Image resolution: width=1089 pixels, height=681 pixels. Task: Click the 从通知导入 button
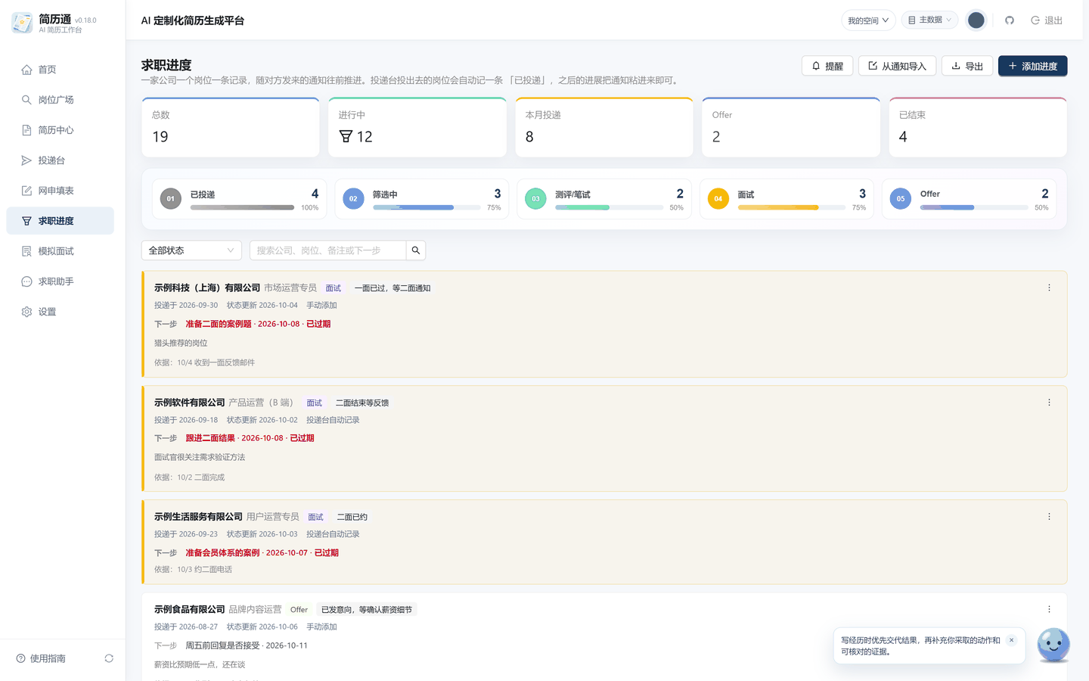[x=897, y=66]
